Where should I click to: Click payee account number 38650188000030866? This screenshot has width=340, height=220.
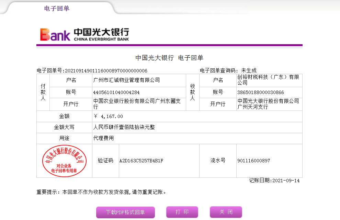pos(261,92)
